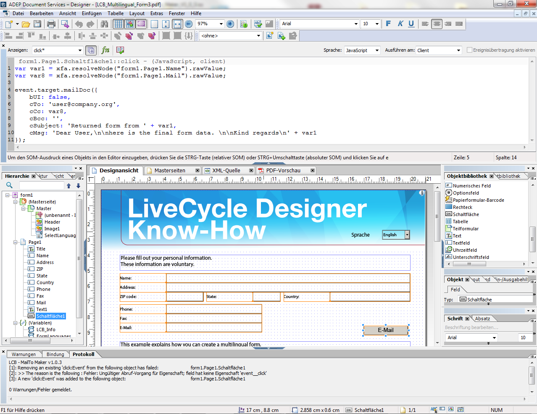Open a file with folder icon
The image size is (537, 414).
click(x=26, y=24)
